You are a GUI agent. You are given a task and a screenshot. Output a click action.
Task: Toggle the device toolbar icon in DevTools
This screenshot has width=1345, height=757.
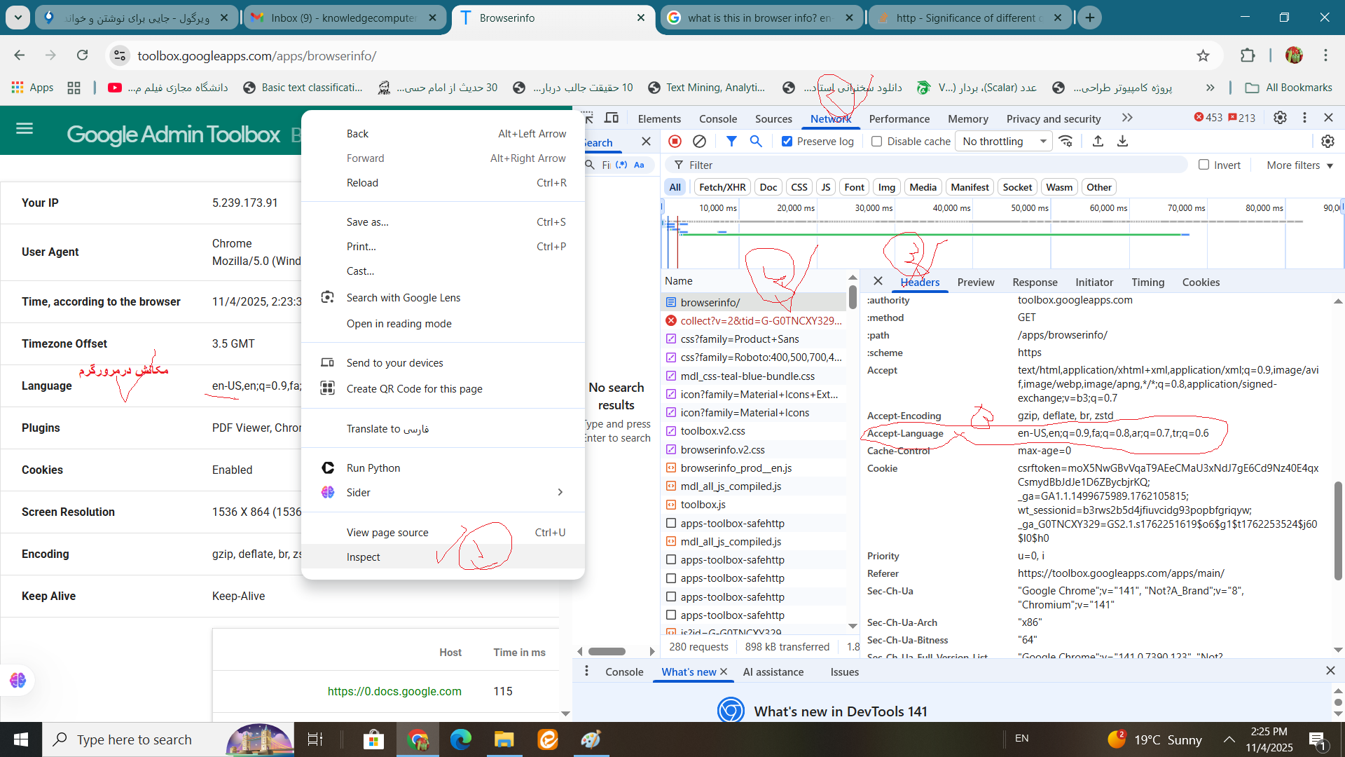click(612, 118)
